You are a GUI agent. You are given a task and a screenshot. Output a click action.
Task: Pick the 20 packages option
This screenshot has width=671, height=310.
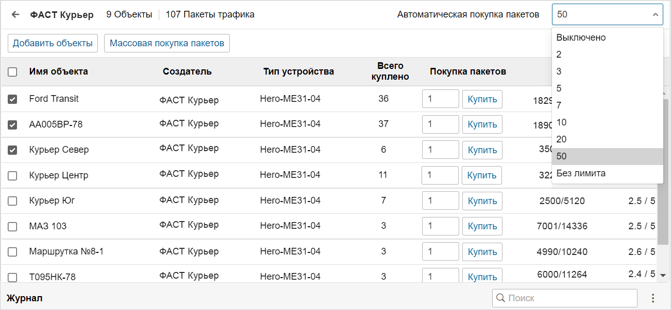click(561, 139)
